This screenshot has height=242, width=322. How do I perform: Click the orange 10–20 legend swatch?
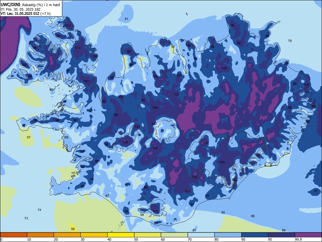[x=41, y=235]
